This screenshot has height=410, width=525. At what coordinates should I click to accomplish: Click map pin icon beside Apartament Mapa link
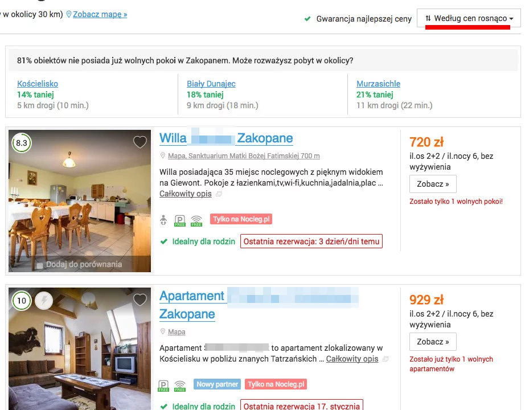click(x=163, y=331)
